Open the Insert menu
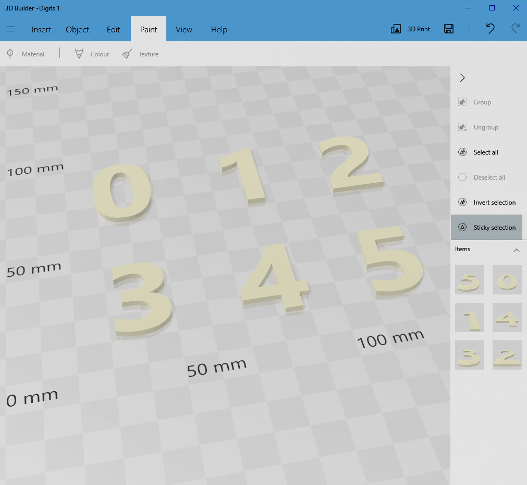 (41, 29)
